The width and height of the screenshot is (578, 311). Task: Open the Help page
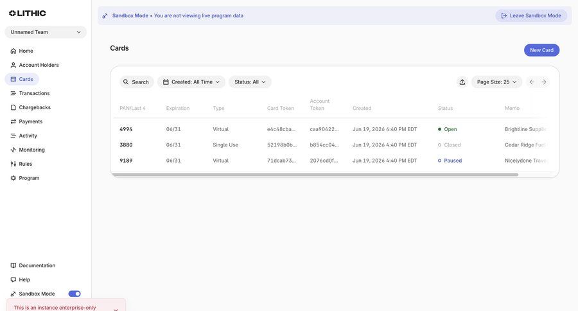pos(21,280)
